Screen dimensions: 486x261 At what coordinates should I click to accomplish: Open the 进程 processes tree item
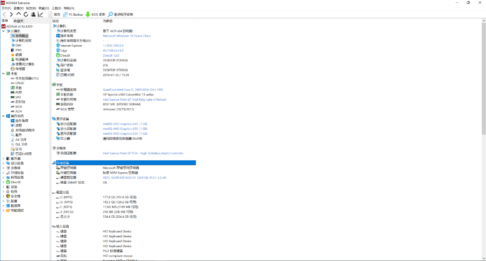click(16, 126)
